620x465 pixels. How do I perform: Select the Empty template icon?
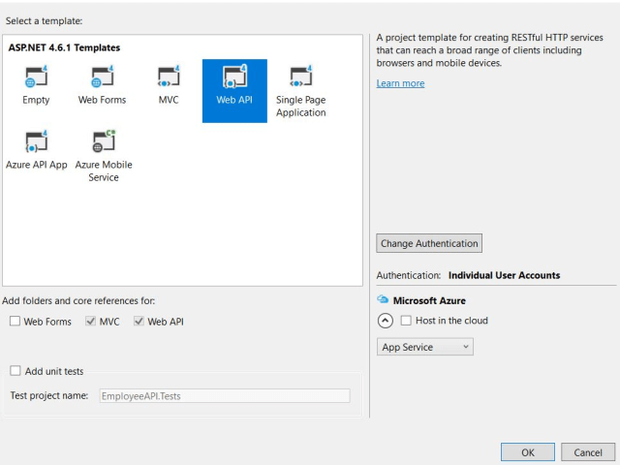tap(35, 77)
